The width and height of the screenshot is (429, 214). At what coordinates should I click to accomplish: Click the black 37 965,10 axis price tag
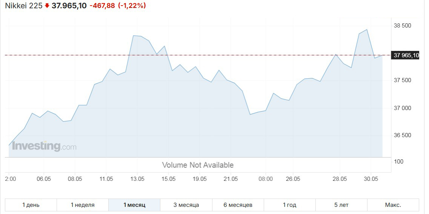406,55
